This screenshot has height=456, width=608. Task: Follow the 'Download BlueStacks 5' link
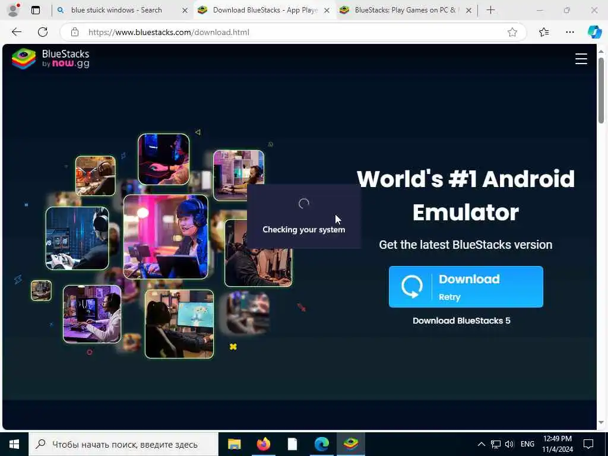461,321
